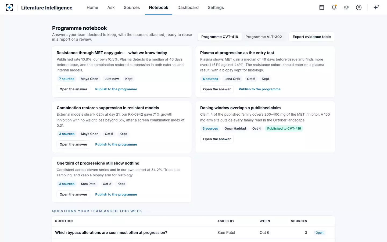
Task: Open the Dashboard tab
Action: (x=188, y=8)
